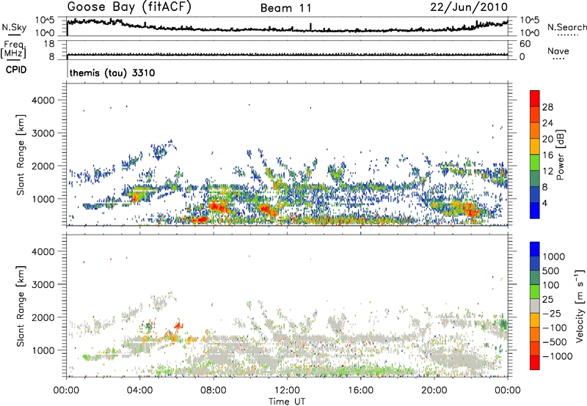The image size is (587, 406).
Task: Click the 'N.Sky' label
Action: pyautogui.click(x=14, y=27)
